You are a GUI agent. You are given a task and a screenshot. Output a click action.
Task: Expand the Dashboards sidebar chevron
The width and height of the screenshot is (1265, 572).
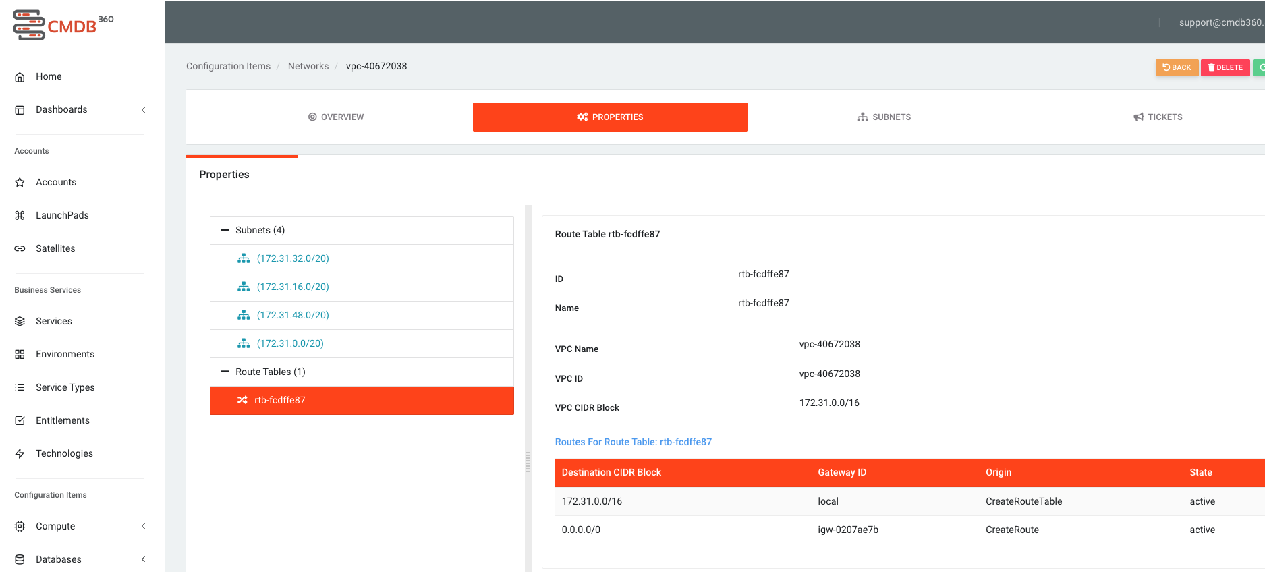point(143,110)
